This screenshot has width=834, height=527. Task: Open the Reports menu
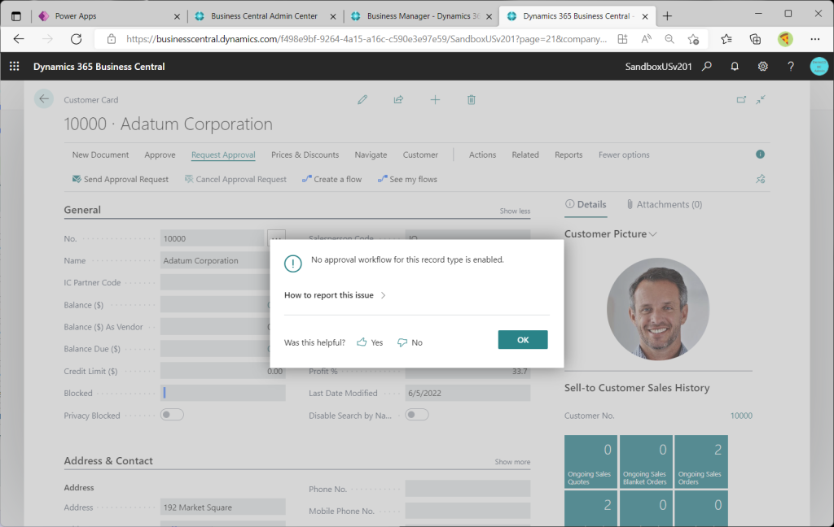568,155
